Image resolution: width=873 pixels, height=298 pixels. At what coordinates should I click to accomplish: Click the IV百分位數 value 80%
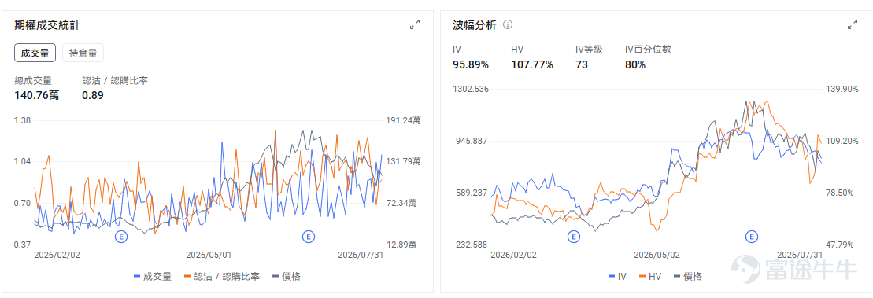[635, 64]
